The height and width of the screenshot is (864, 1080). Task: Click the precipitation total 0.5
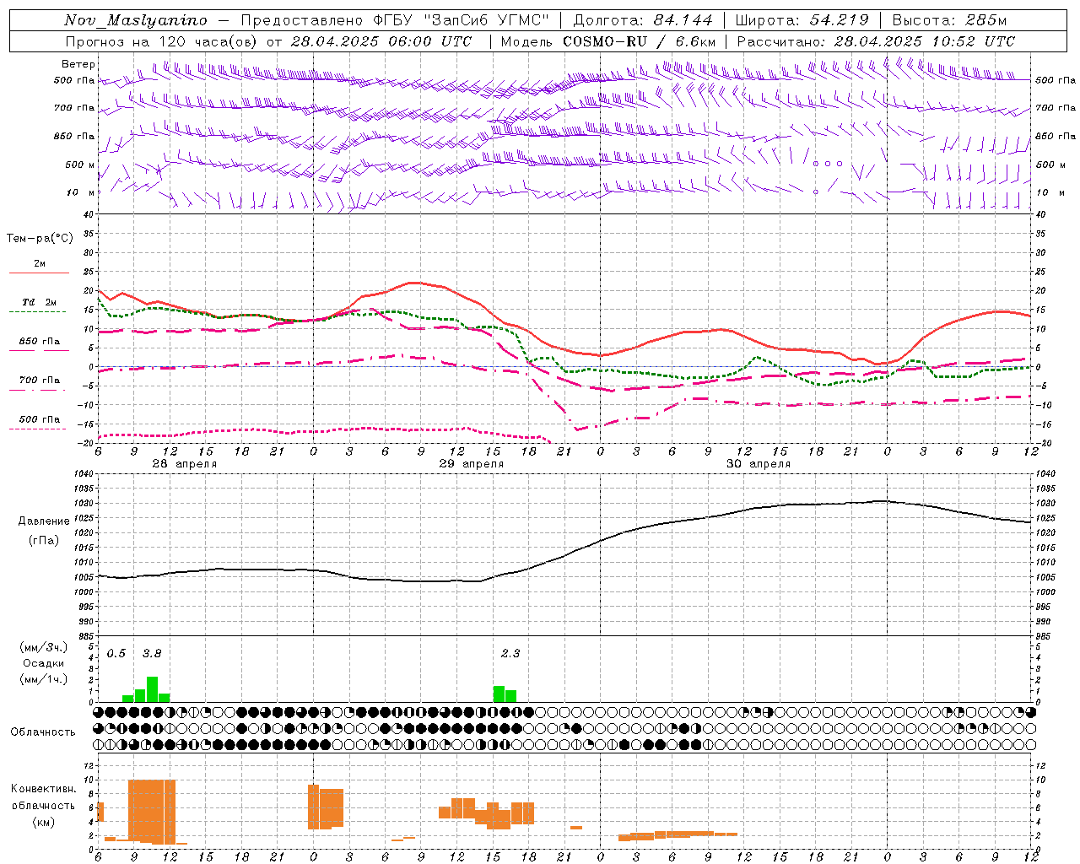click(x=116, y=653)
